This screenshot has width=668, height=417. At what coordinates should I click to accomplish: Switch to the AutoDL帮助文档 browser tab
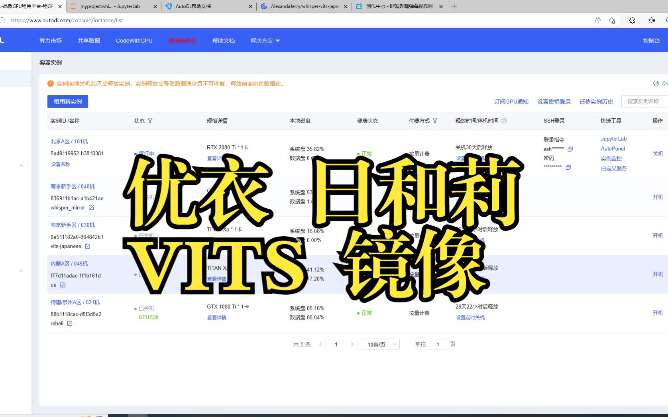(193, 6)
